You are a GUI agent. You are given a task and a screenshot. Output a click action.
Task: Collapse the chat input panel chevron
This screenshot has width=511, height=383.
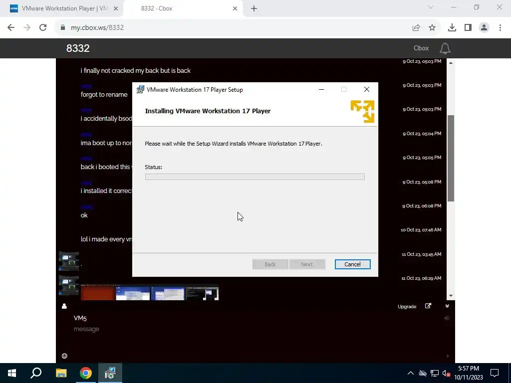(447, 306)
